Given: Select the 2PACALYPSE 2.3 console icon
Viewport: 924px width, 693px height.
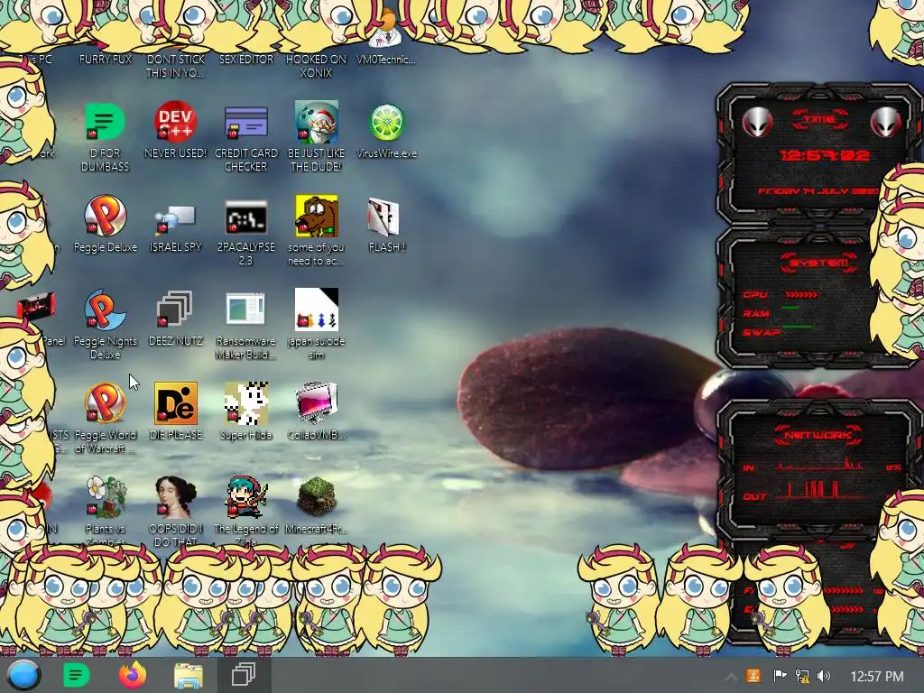Looking at the screenshot, I should pyautogui.click(x=245, y=217).
